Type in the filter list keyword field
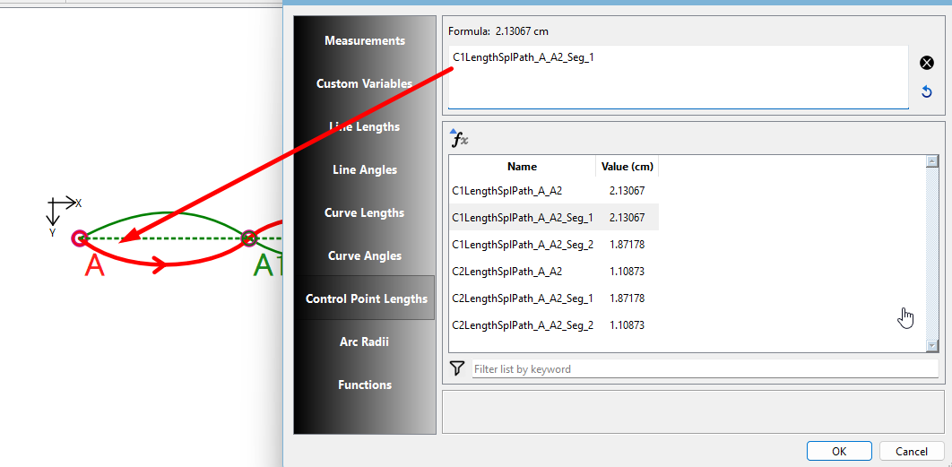 (704, 368)
